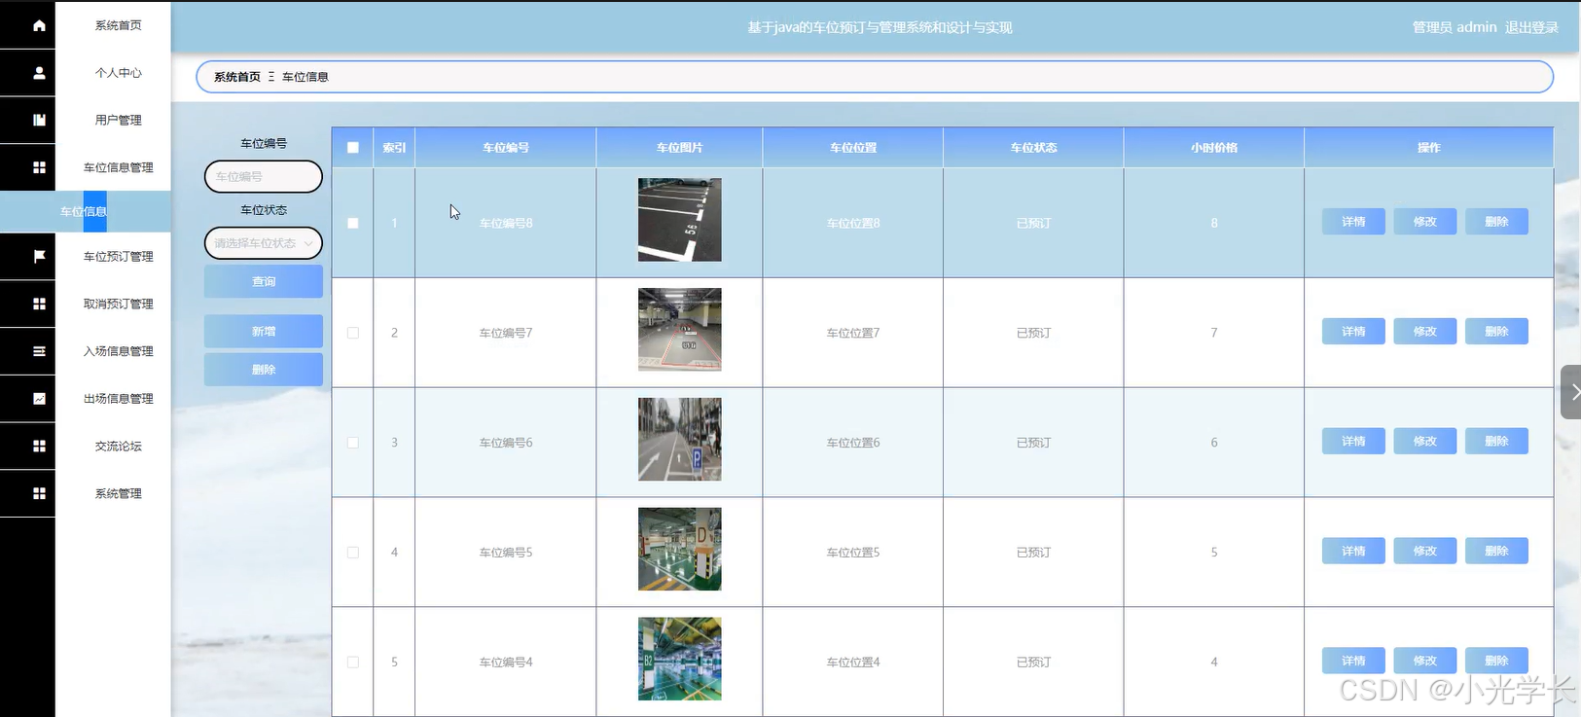1581x717 pixels.
Task: Click 详情 for 车位编号4
Action: [1353, 661]
